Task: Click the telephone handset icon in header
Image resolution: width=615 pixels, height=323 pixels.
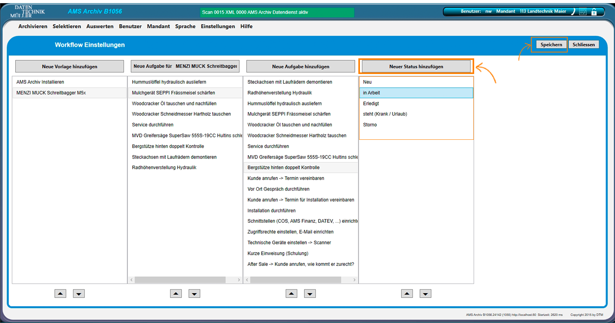Action: [x=573, y=11]
